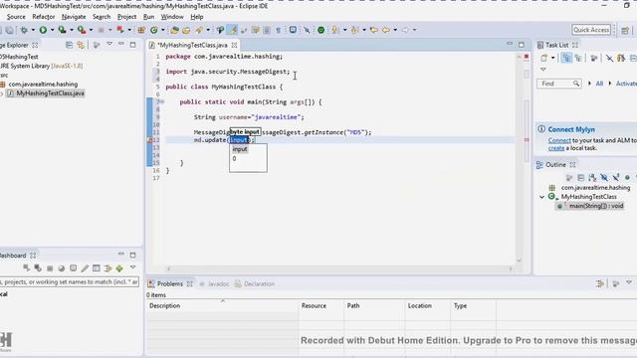Open the Window menu
The image size is (637, 358).
pyautogui.click(x=172, y=17)
